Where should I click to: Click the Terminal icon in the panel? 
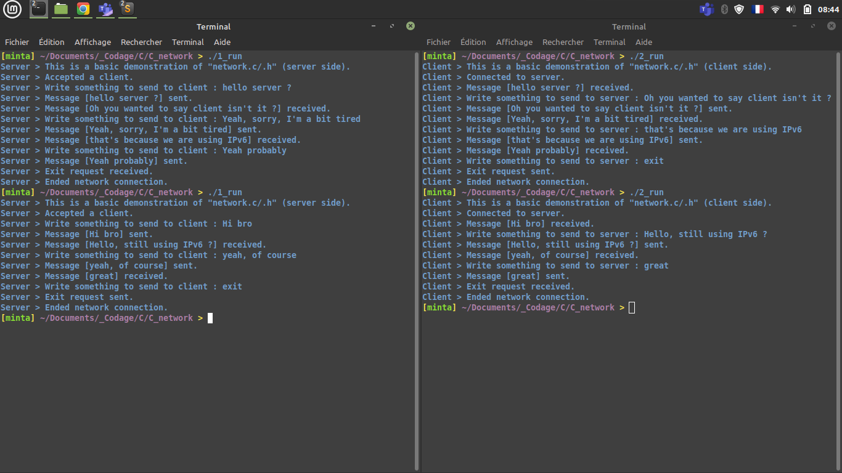tap(38, 9)
